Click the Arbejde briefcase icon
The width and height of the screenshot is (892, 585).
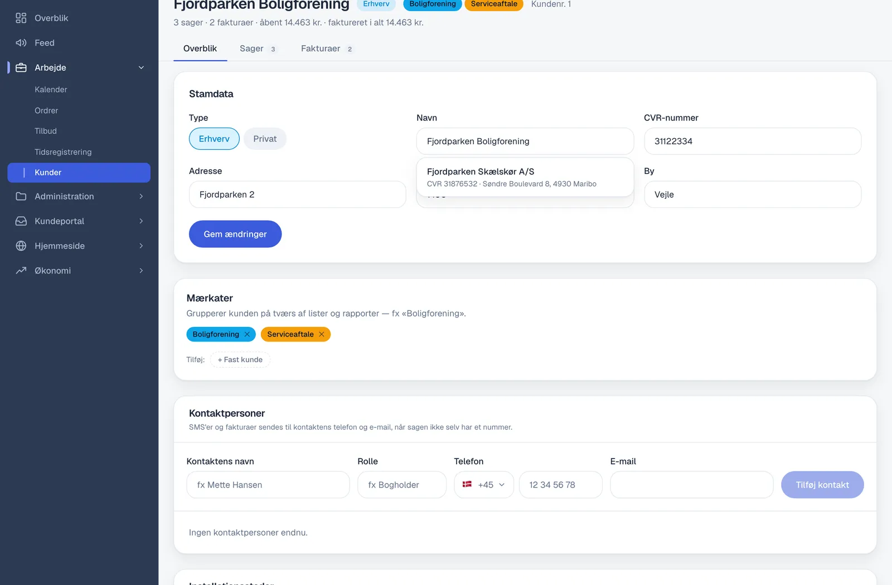[21, 67]
